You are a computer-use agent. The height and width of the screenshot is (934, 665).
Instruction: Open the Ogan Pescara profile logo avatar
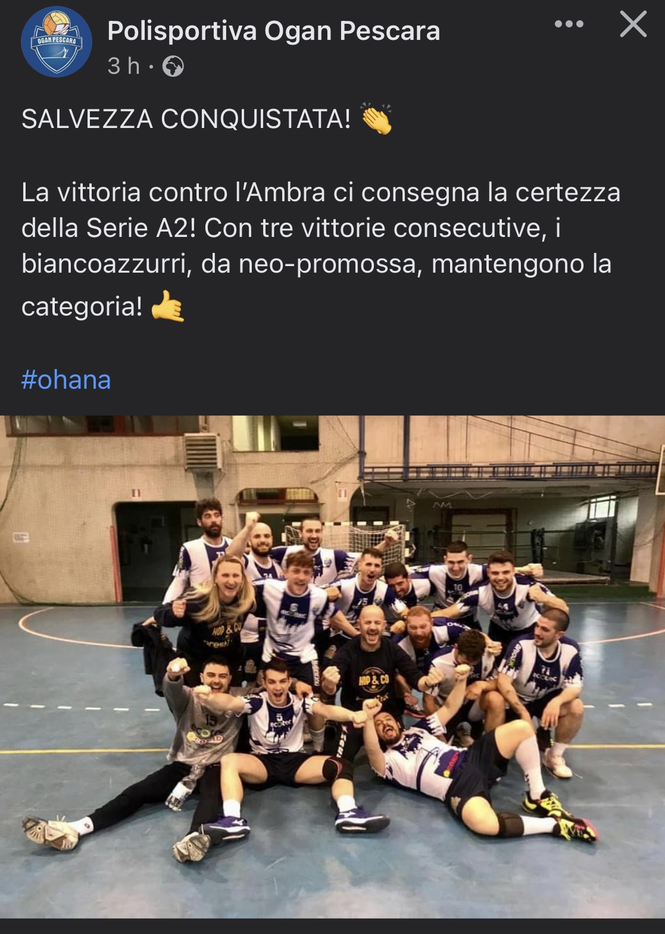(x=57, y=42)
